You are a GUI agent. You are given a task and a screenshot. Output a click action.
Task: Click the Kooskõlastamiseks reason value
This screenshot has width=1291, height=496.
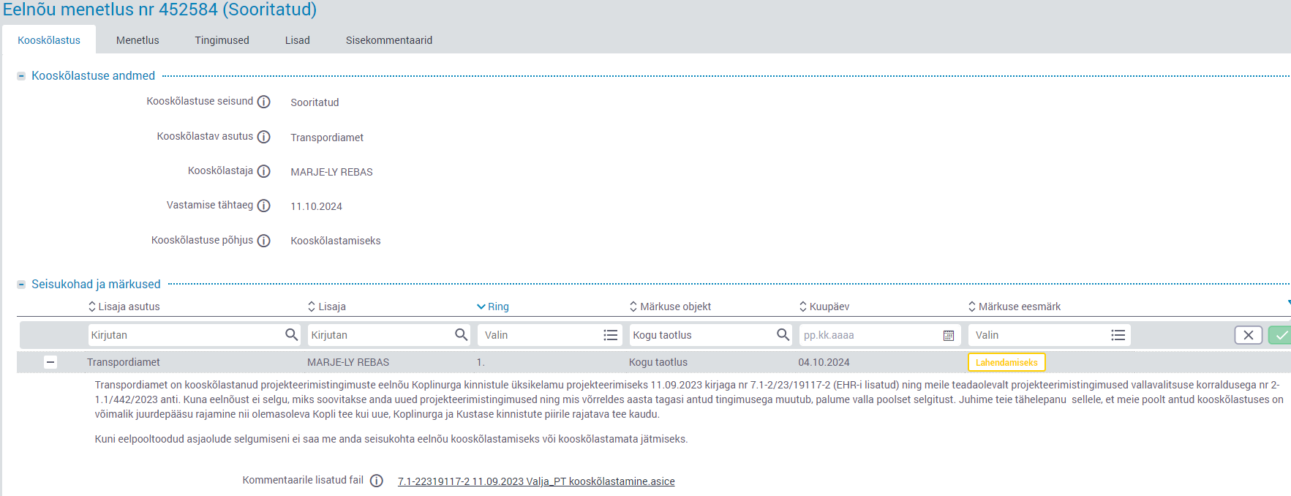[x=336, y=241]
